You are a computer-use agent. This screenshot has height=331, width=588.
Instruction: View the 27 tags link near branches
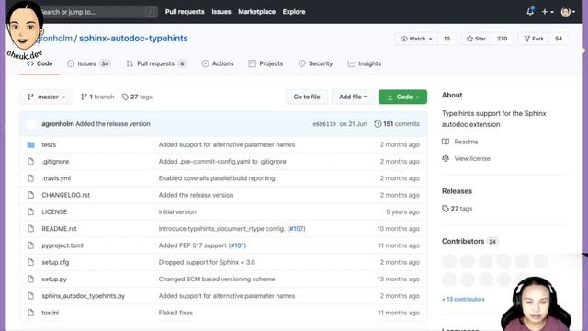click(137, 97)
